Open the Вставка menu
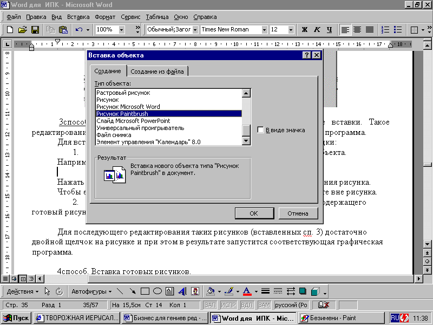Screen dimensions: 433x325 coord(78,17)
